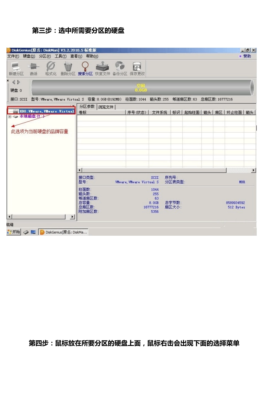The width and height of the screenshot is (280, 396).
Task: Restore down the DiskGenius window
Action: (248, 50)
